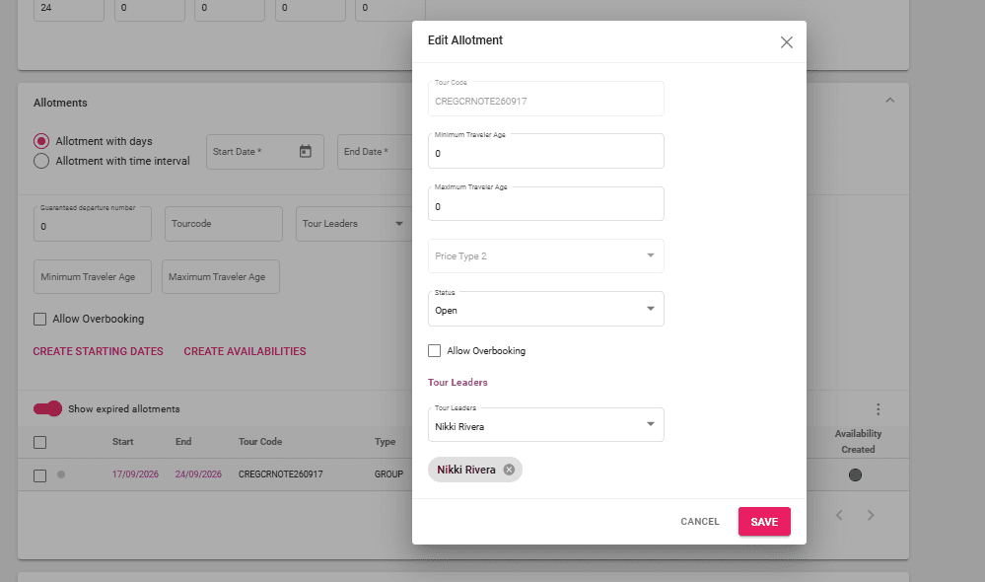Go to previous table page

(x=838, y=515)
